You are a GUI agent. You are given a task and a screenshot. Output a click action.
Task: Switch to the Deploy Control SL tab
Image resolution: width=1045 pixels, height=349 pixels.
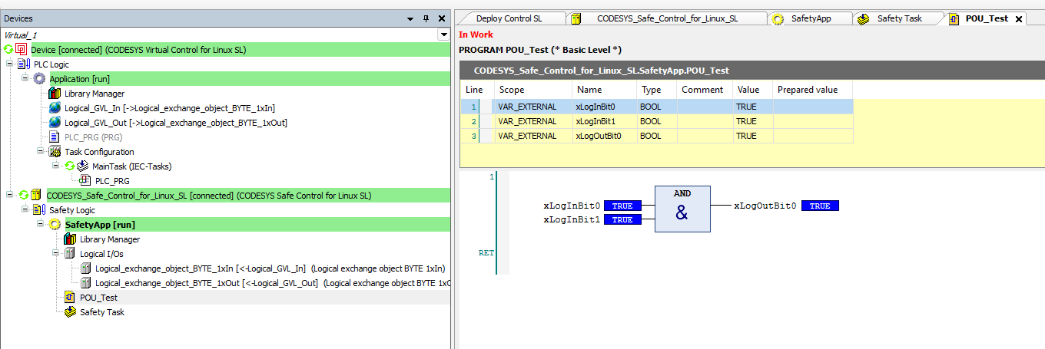tap(508, 18)
